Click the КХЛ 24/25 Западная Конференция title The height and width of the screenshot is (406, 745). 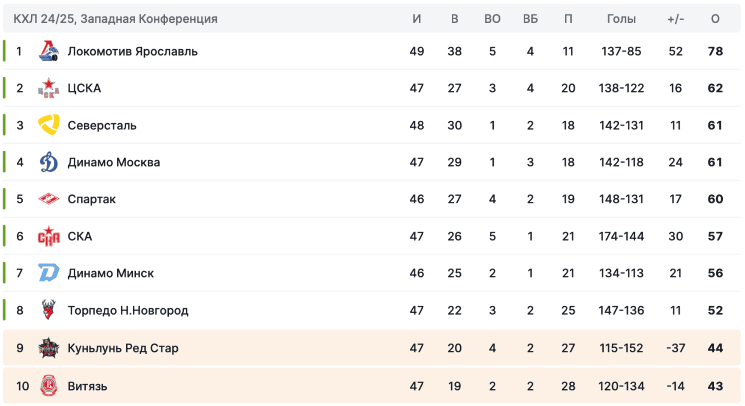click(116, 19)
